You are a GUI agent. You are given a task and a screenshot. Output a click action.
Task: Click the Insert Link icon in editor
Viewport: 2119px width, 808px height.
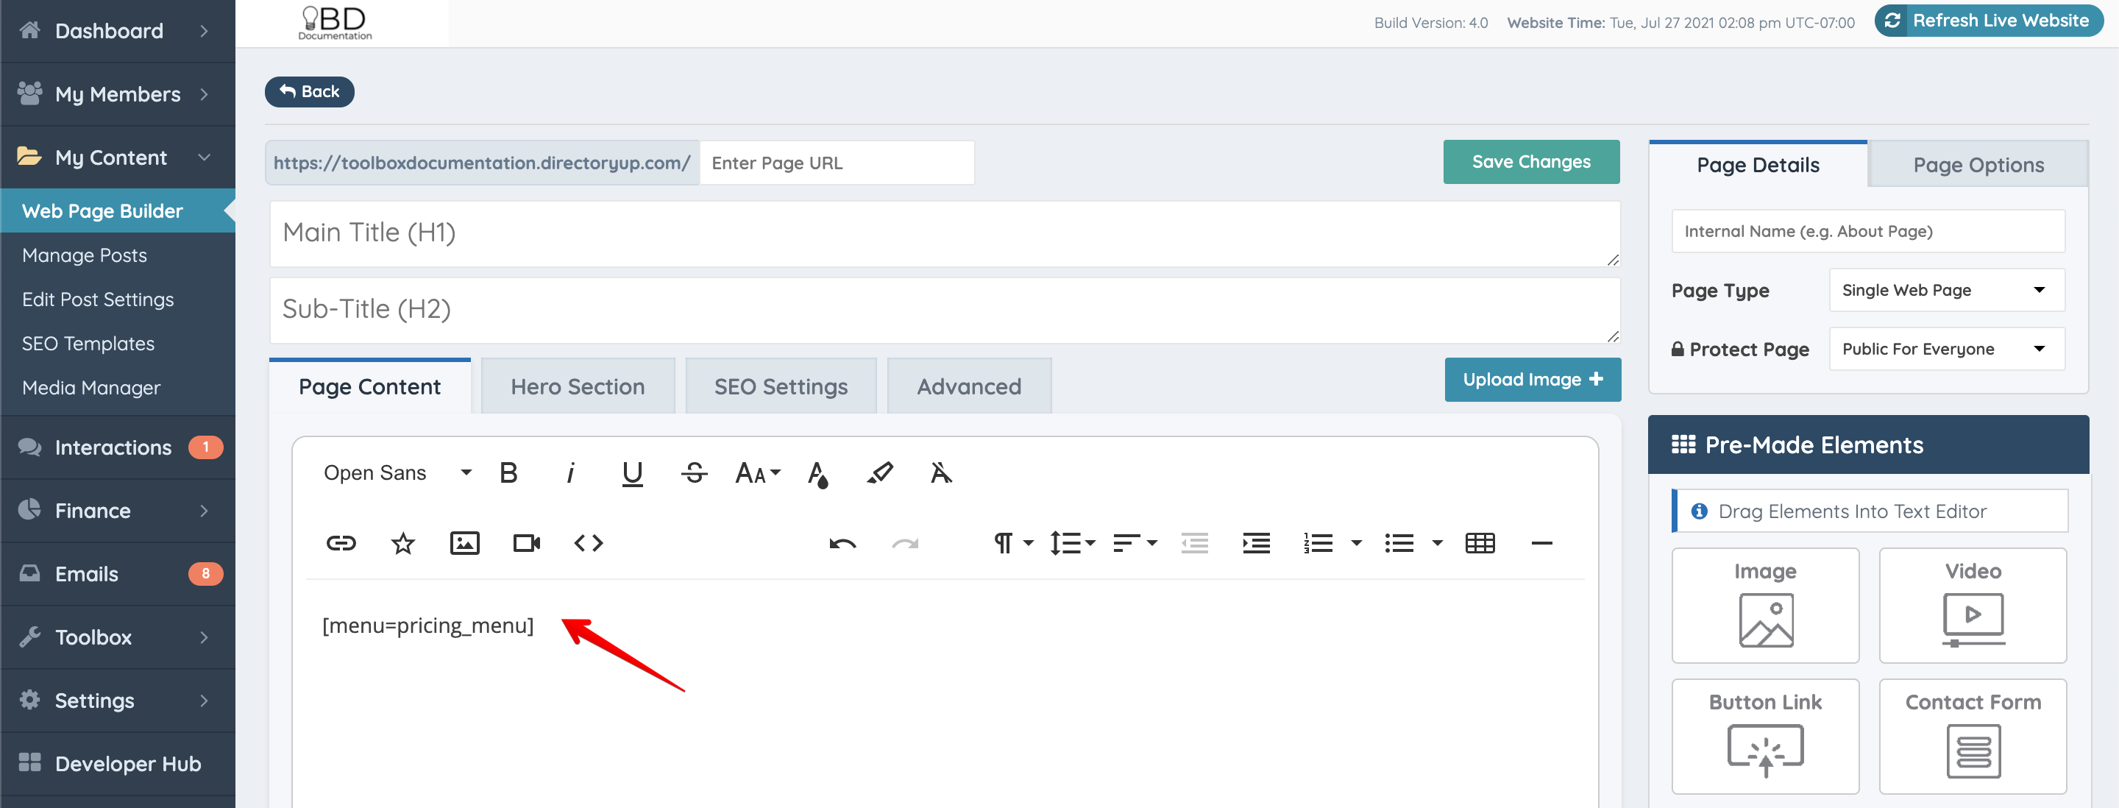341,543
